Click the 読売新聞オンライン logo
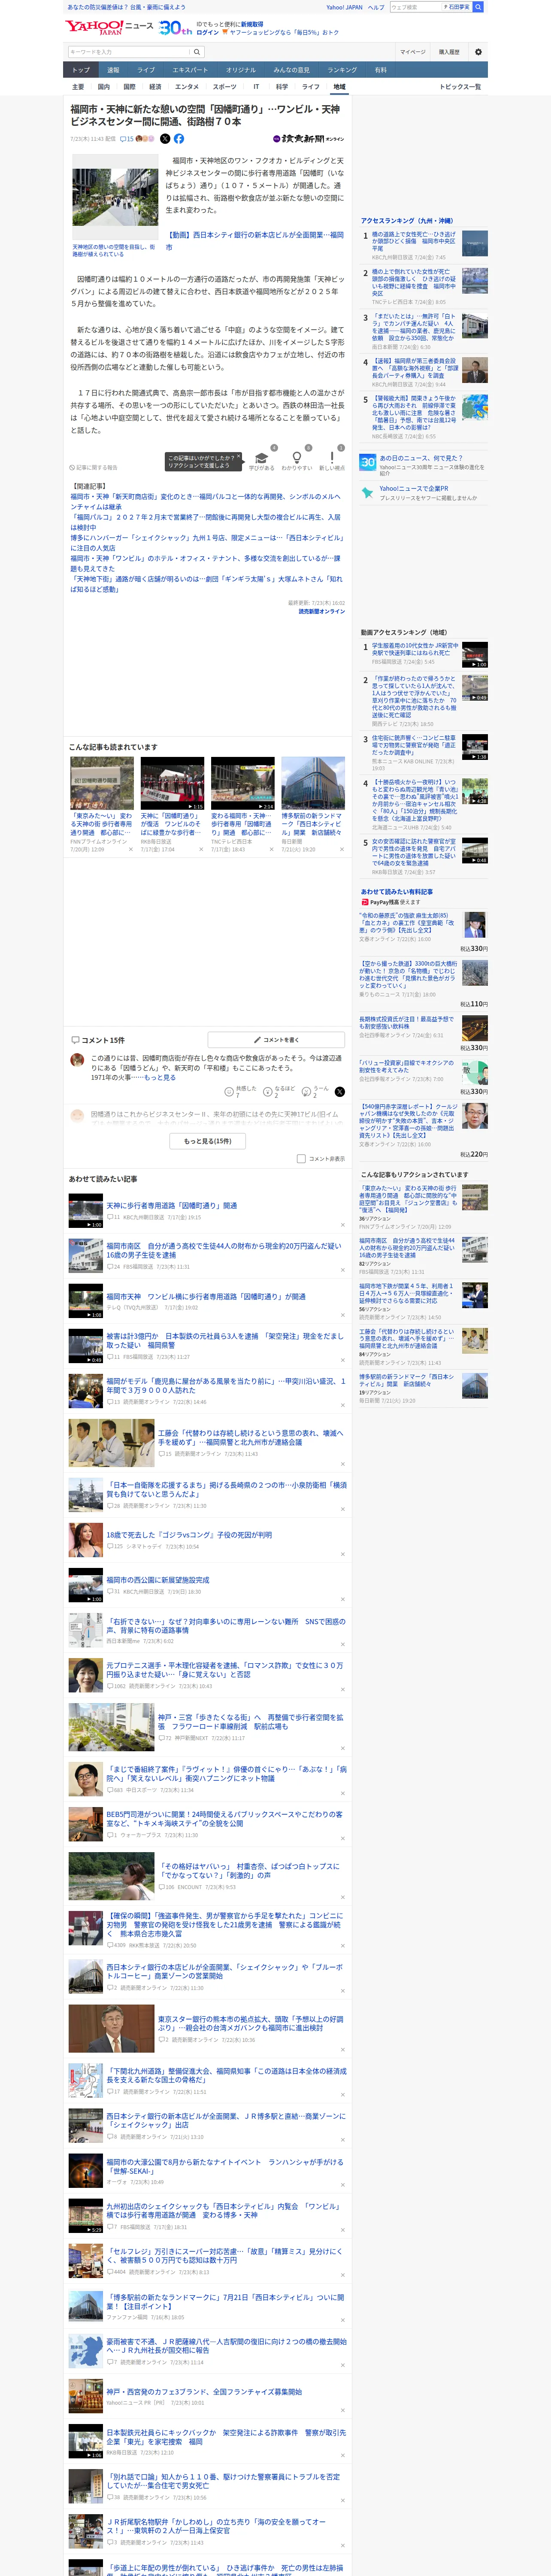Screen dimensions: 551x2576 click(x=308, y=139)
